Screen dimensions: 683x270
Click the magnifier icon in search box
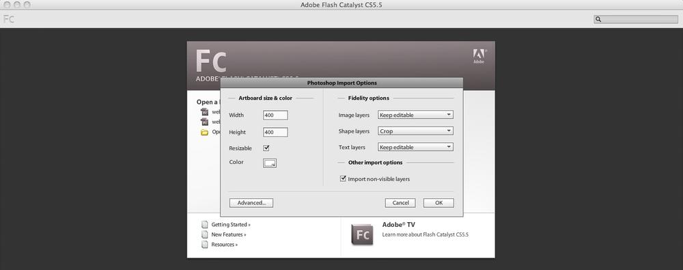(x=598, y=19)
